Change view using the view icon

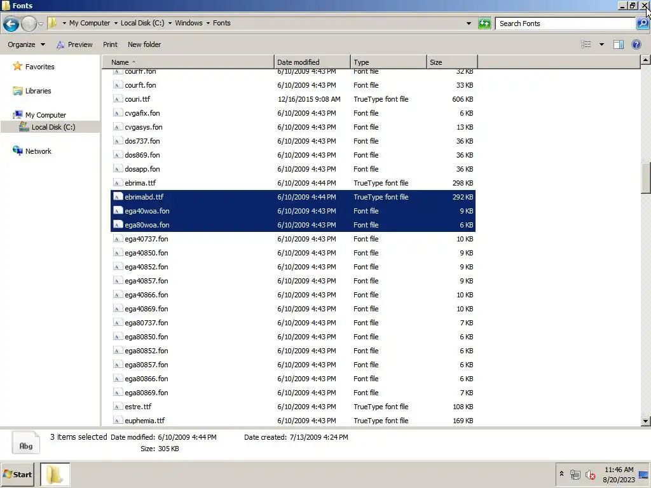click(586, 44)
